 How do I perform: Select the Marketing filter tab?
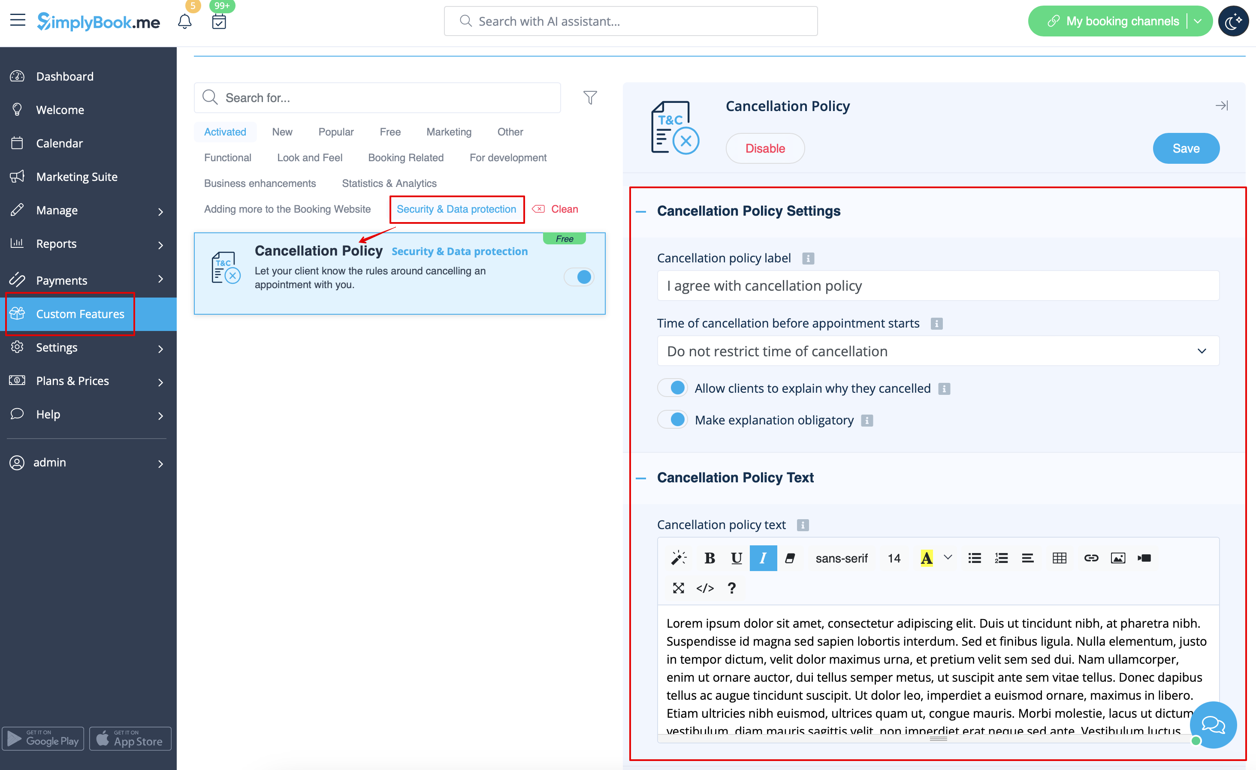[x=449, y=132]
